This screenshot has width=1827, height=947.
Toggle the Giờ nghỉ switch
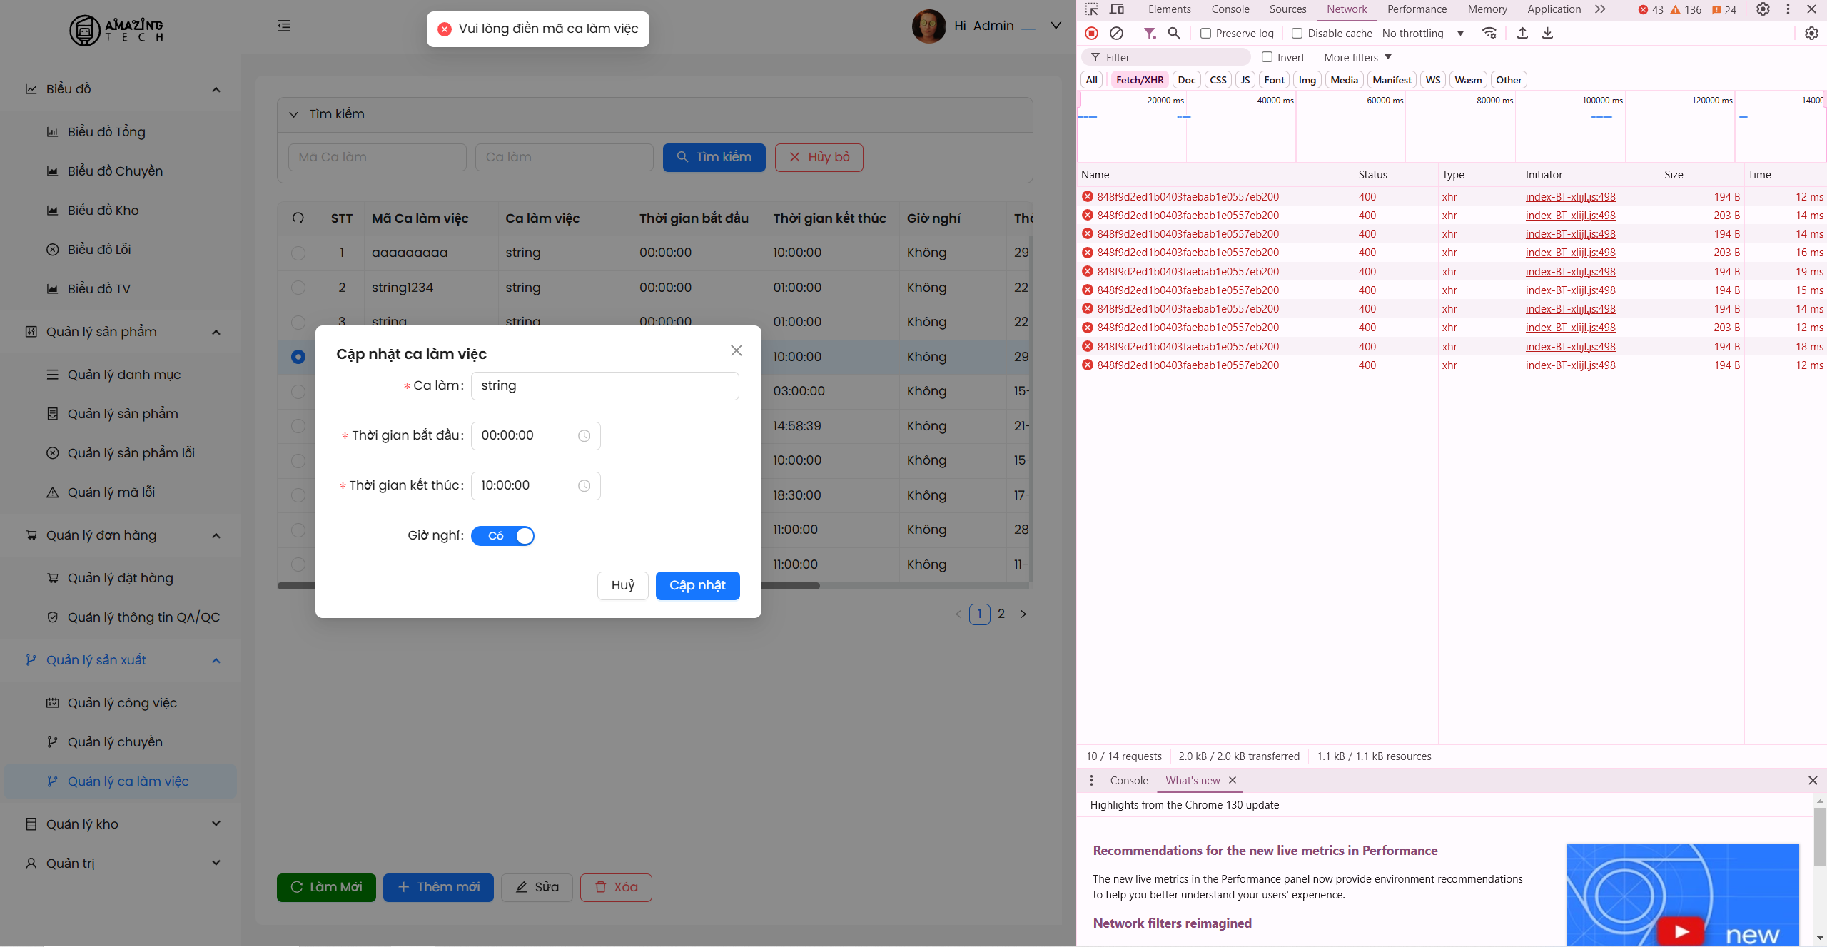tap(502, 536)
